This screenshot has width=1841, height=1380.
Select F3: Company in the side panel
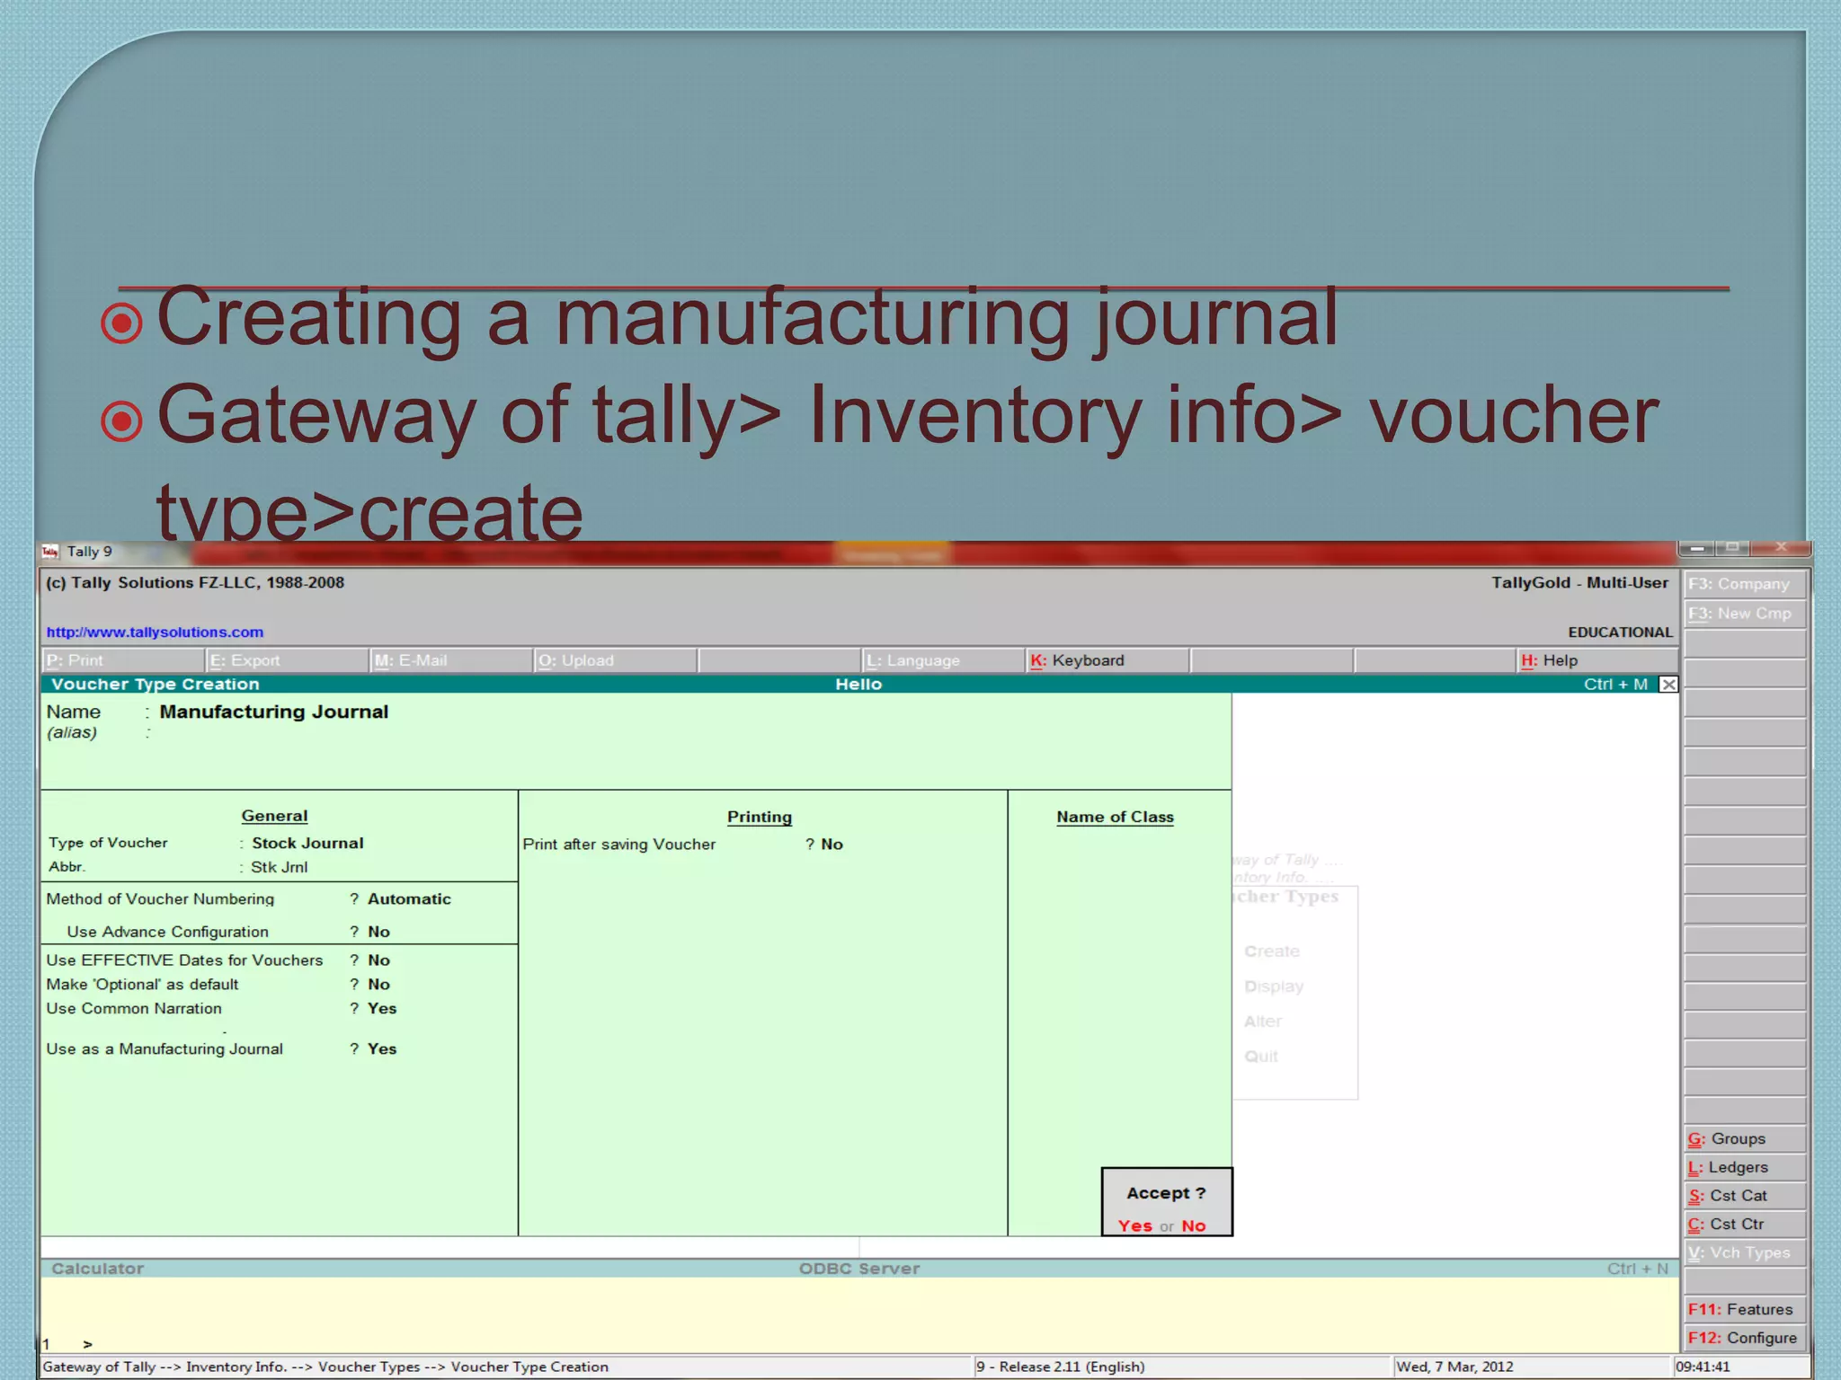tap(1745, 584)
